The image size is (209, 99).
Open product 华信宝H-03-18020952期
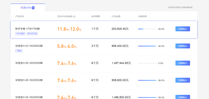[29, 46]
